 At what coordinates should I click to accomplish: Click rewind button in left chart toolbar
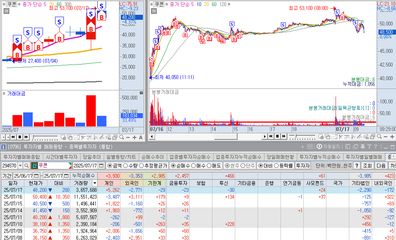click(13, 137)
